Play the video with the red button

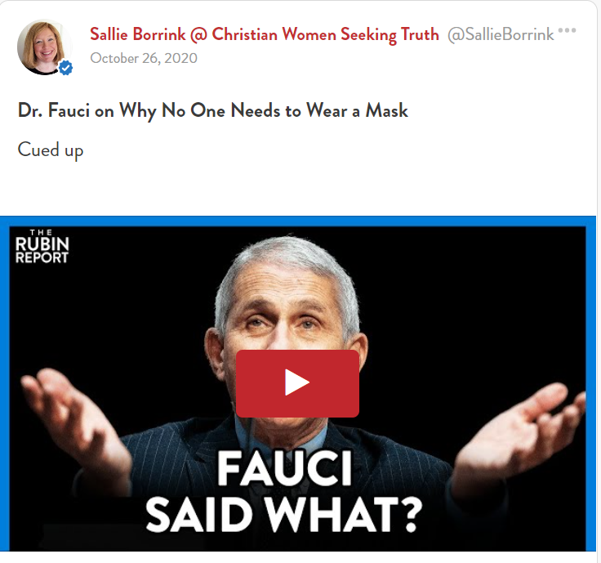pyautogui.click(x=297, y=382)
